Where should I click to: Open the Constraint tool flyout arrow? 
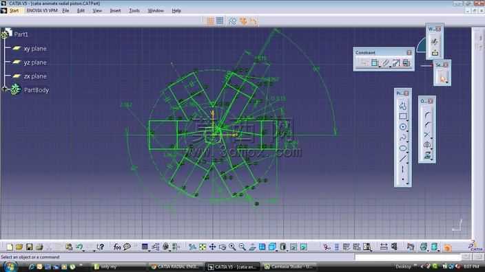[379, 67]
